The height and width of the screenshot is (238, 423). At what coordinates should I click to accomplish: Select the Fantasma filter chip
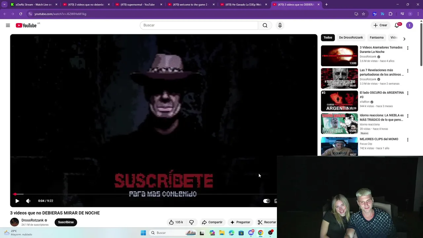[377, 37]
